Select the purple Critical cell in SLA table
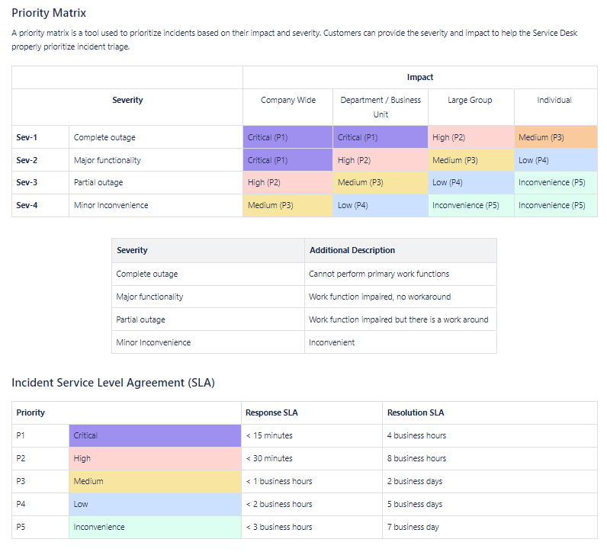This screenshot has height=552, width=607. [x=155, y=435]
